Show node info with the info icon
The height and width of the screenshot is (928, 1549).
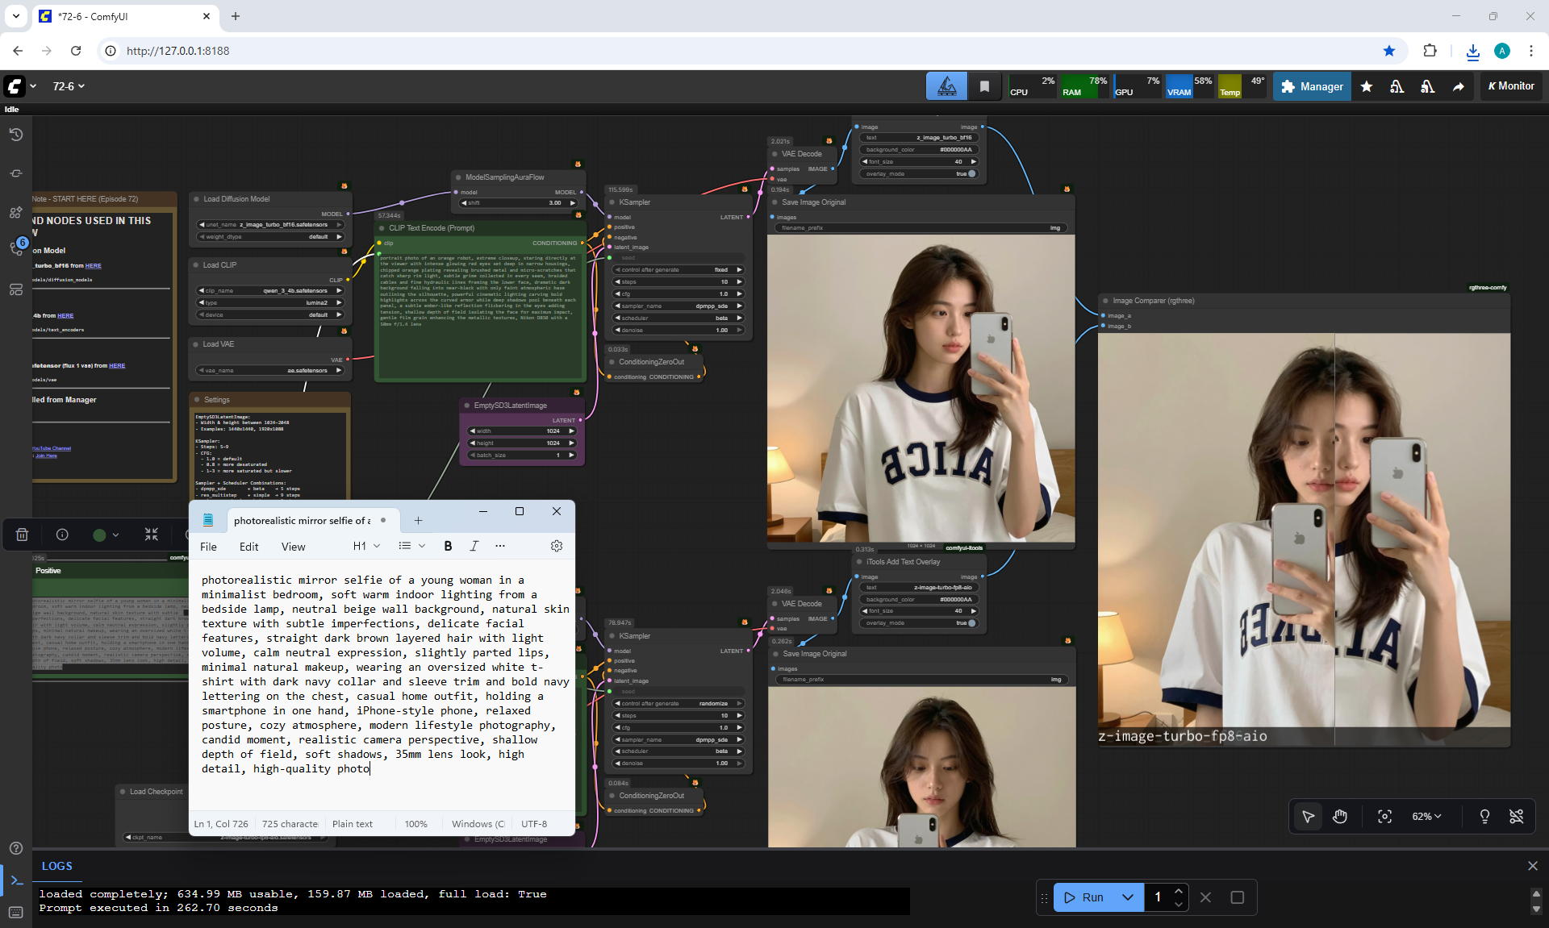(62, 535)
